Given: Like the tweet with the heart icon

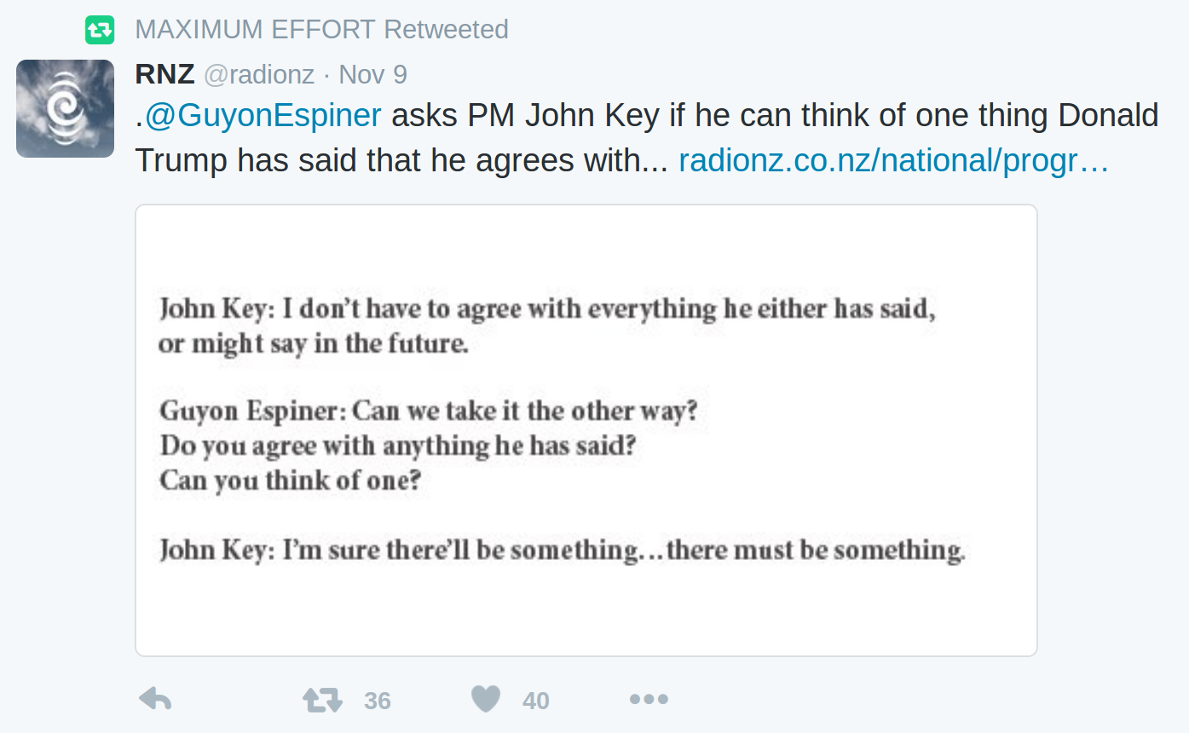Looking at the screenshot, I should coord(486,700).
